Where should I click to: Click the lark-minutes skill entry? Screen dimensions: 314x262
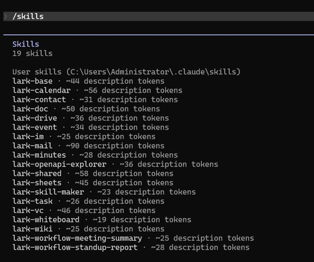coord(39,155)
